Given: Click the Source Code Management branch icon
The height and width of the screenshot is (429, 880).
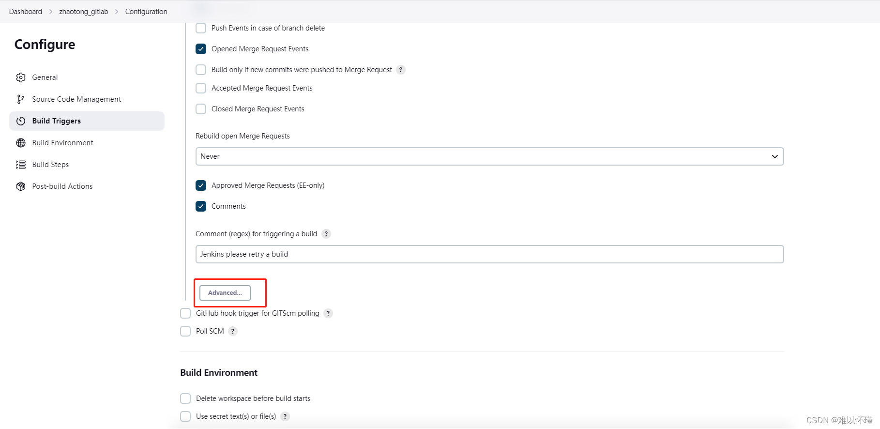Looking at the screenshot, I should coord(21,99).
